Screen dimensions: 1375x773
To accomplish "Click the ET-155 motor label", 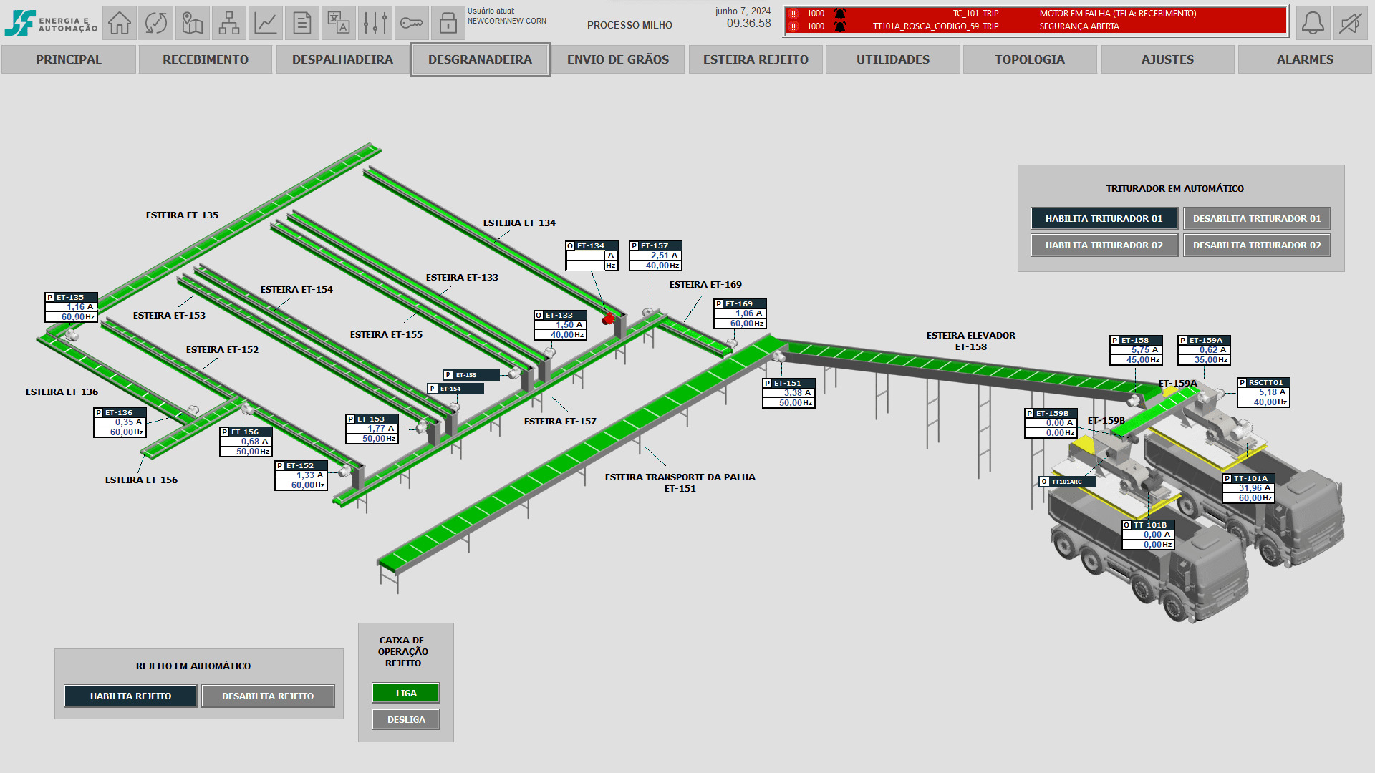I will point(471,375).
